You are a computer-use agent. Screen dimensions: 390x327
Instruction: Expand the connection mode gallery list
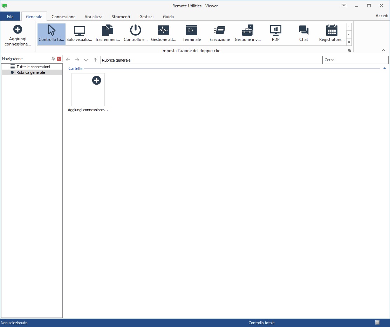349,42
